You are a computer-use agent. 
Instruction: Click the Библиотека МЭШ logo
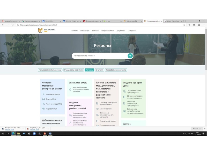(x=47, y=30)
